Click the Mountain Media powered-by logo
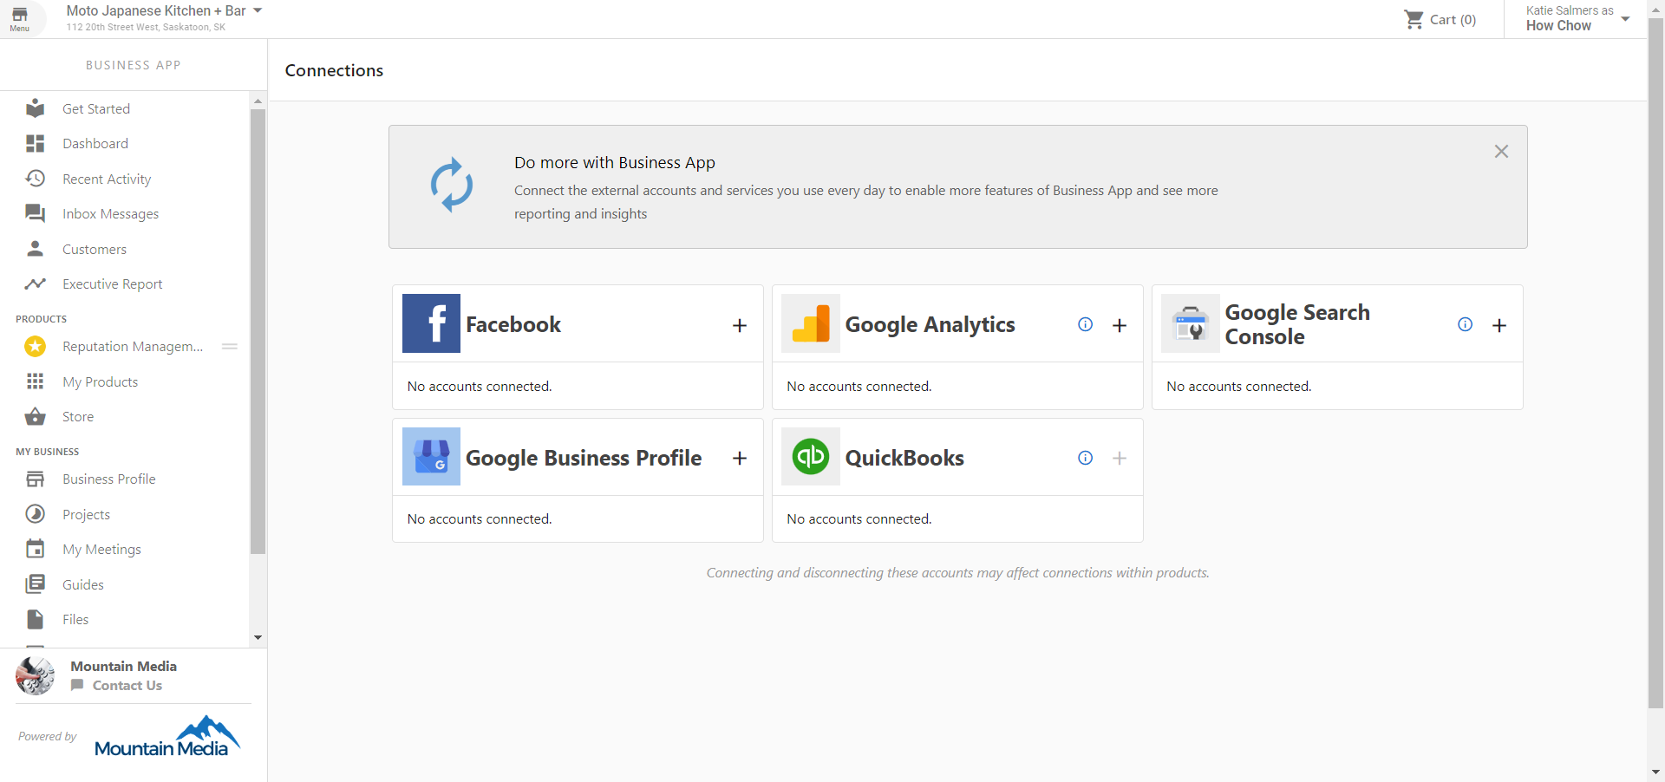This screenshot has width=1665, height=782. pos(166,736)
